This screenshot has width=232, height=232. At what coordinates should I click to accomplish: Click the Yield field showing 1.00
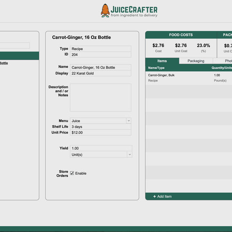pyautogui.click(x=101, y=148)
